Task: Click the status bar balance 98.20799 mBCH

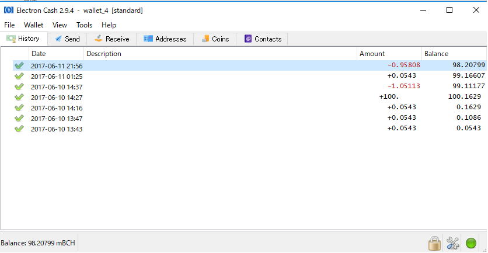Action: point(38,242)
